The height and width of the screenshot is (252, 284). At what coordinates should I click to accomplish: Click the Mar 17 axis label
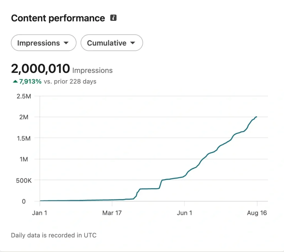[112, 213]
